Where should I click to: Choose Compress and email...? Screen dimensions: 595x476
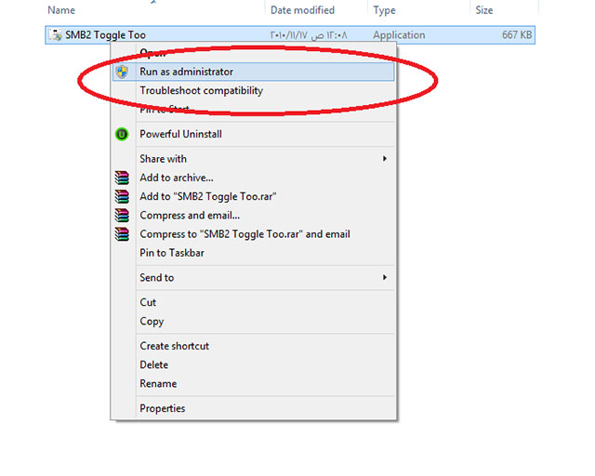tap(254, 216)
